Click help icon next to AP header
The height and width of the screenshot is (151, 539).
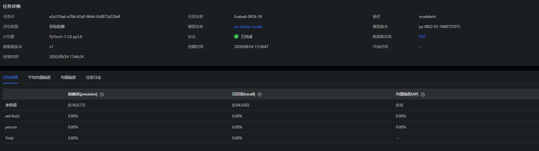click(x=423, y=94)
